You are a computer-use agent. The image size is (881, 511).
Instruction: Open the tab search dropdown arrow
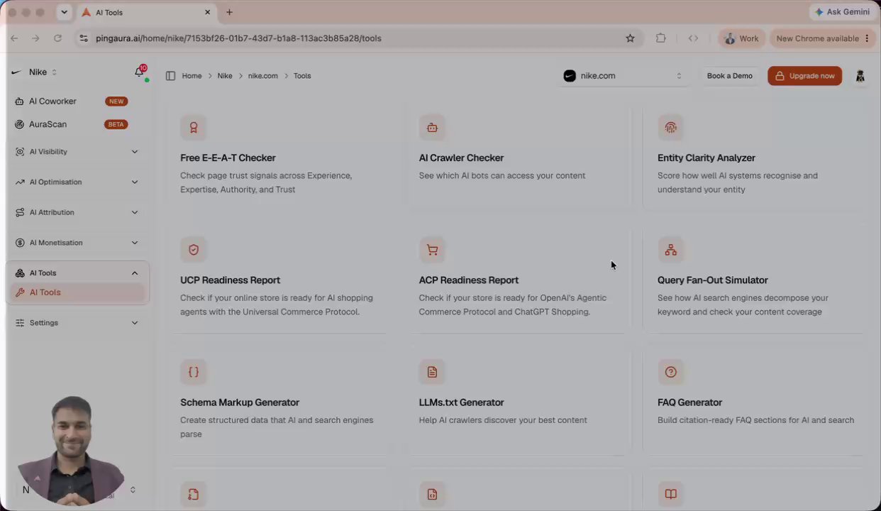(x=64, y=12)
